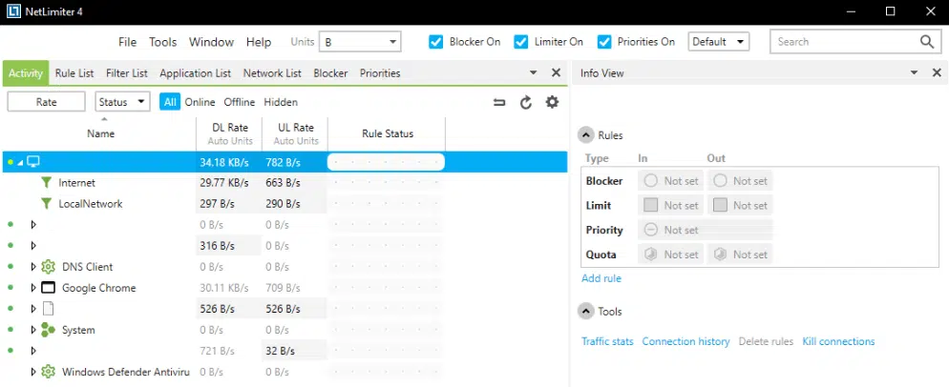Collapse the selected computer row

click(x=20, y=162)
